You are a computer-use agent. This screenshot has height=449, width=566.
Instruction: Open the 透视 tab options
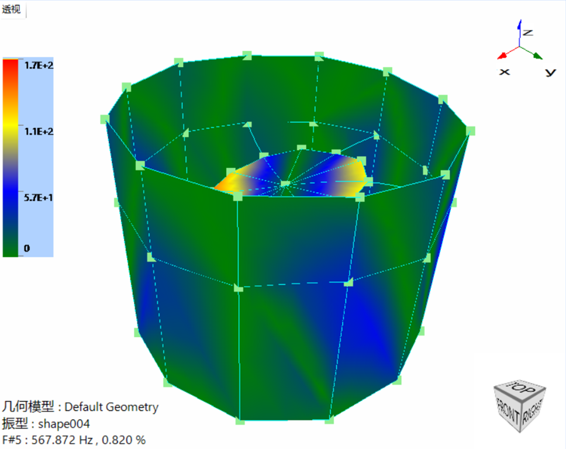[12, 9]
